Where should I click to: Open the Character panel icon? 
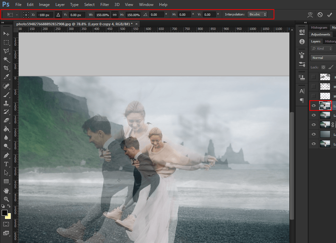[x=302, y=91]
